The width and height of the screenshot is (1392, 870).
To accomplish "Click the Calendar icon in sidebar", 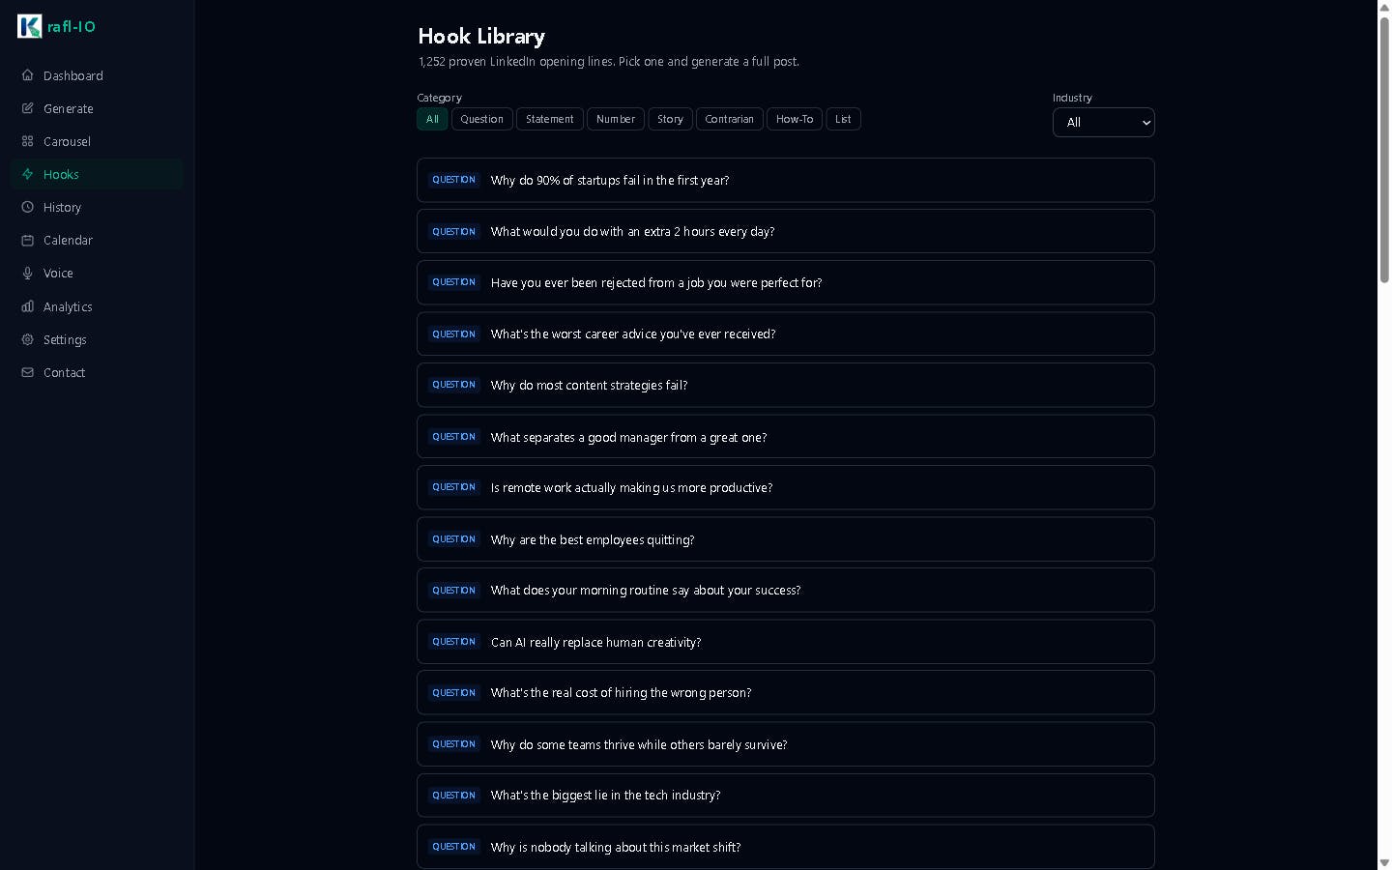I will [27, 240].
